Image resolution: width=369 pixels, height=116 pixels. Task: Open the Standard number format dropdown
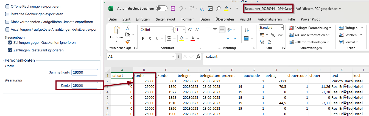tap(281, 28)
